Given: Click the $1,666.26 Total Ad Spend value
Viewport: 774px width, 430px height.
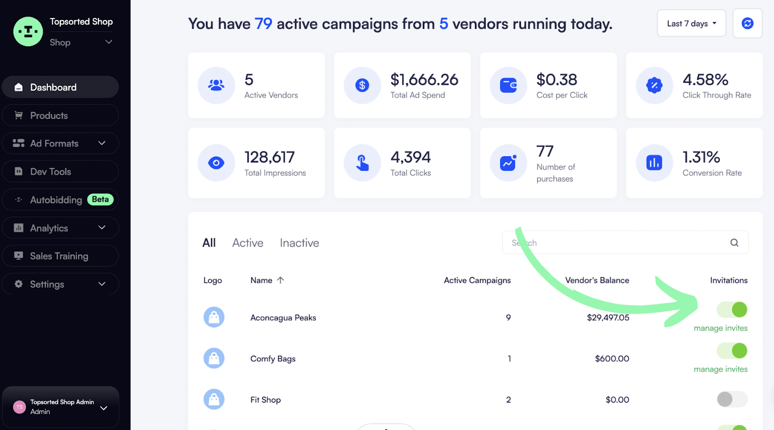Looking at the screenshot, I should click(424, 79).
